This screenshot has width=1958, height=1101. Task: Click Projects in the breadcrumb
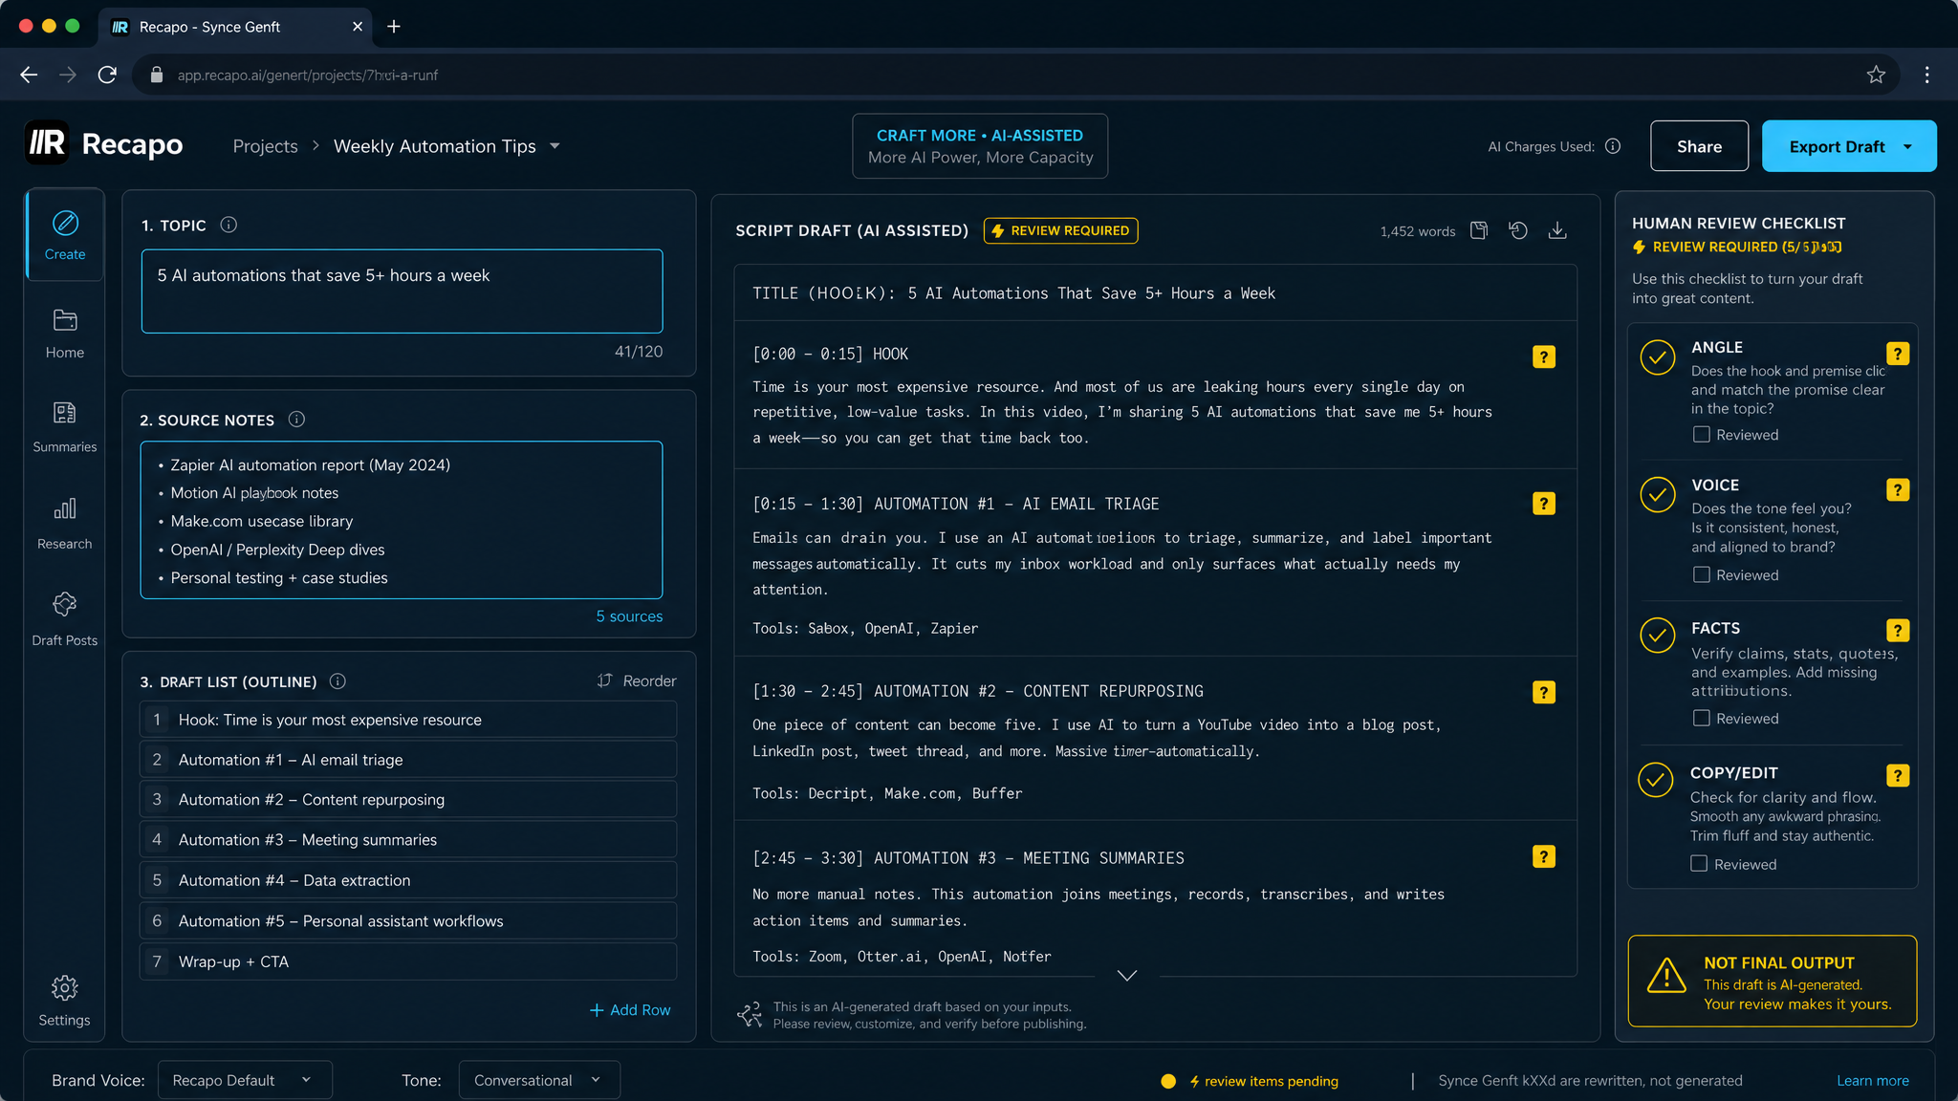coord(265,146)
